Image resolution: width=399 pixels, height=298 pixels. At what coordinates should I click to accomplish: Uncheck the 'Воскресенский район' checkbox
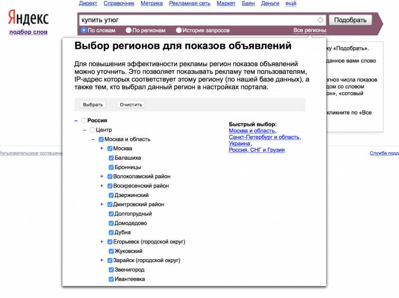110,186
